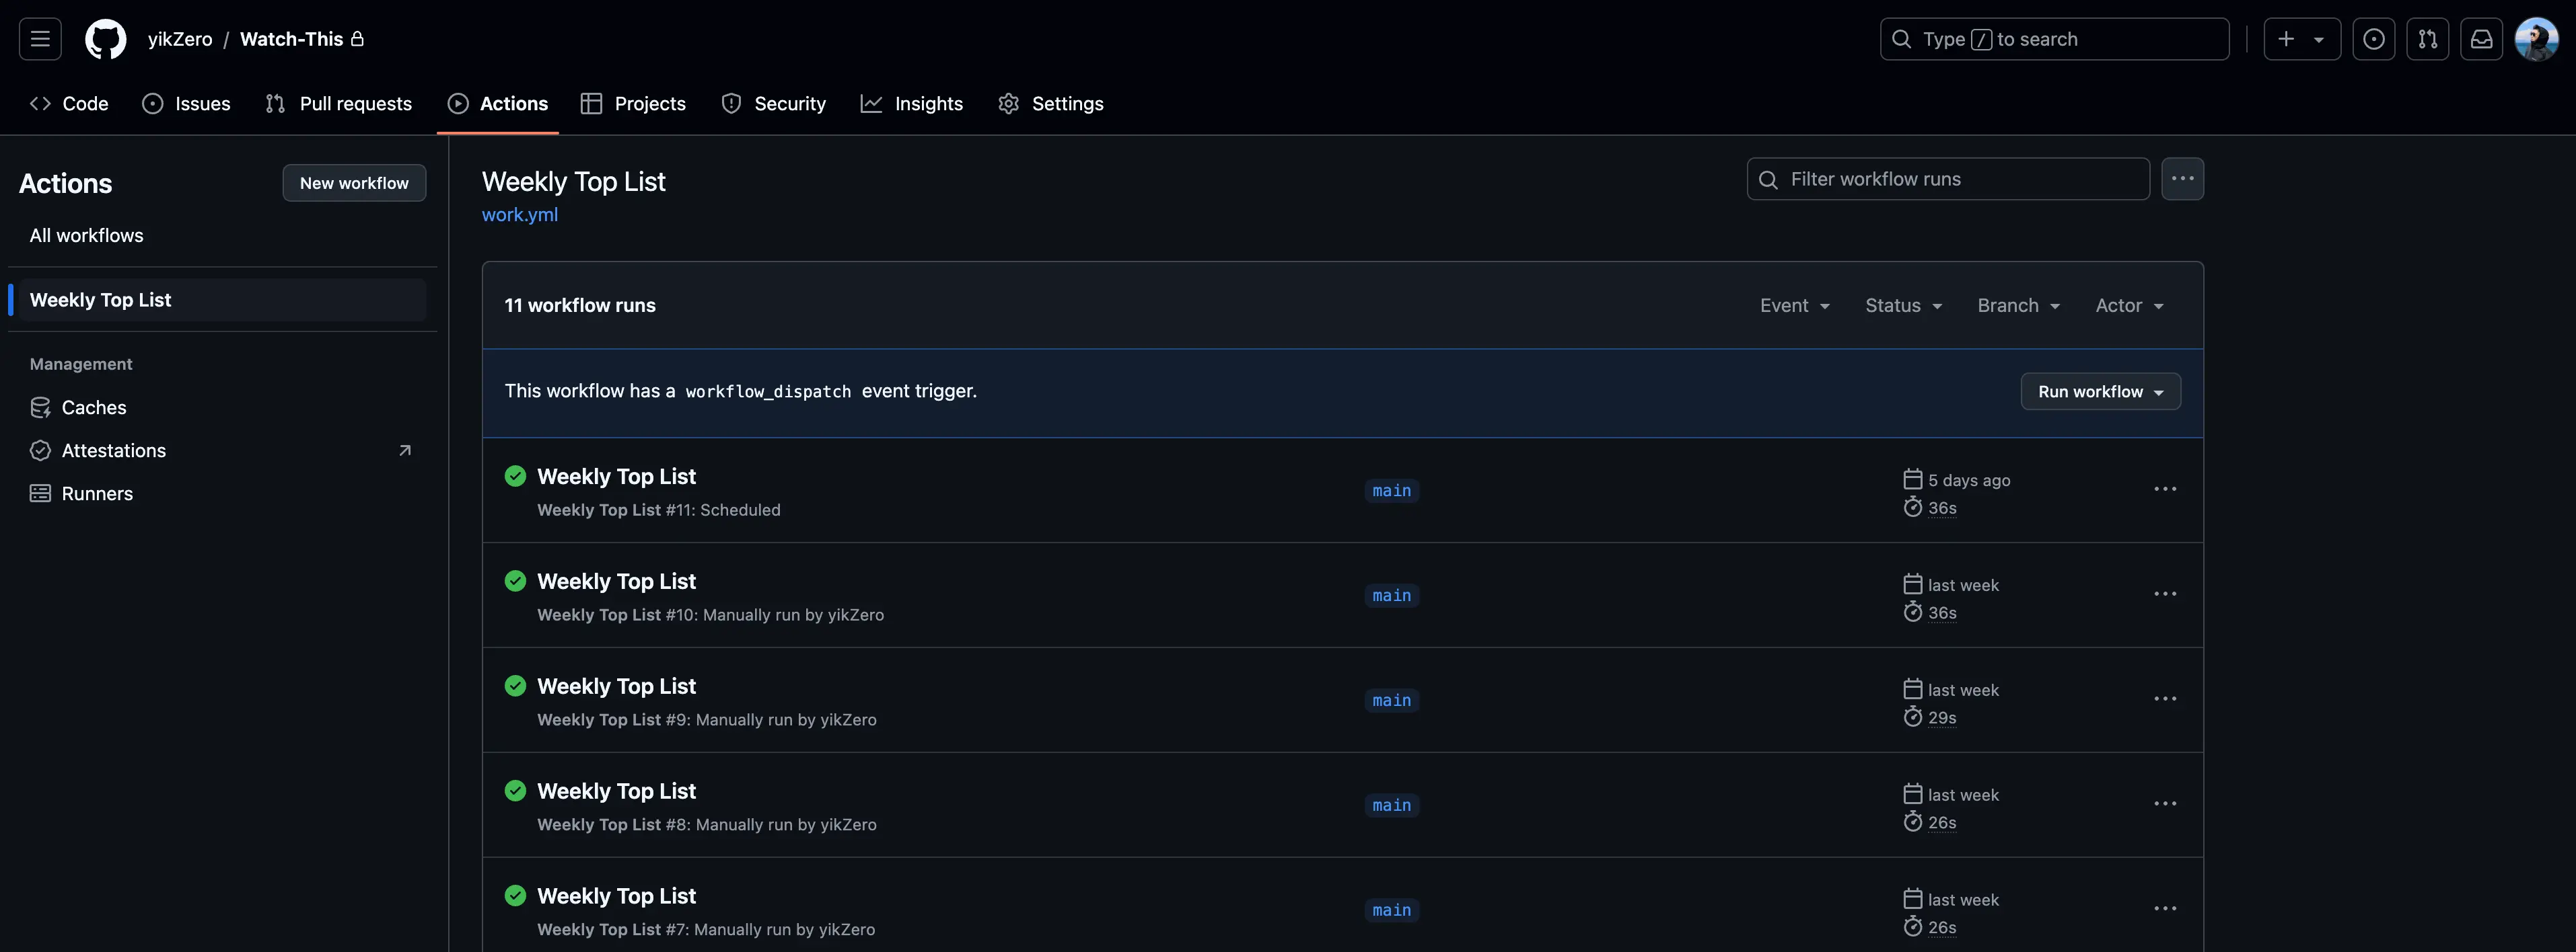Open the navigation hamburger menu
Viewport: 2576px width, 952px height.
click(x=39, y=38)
